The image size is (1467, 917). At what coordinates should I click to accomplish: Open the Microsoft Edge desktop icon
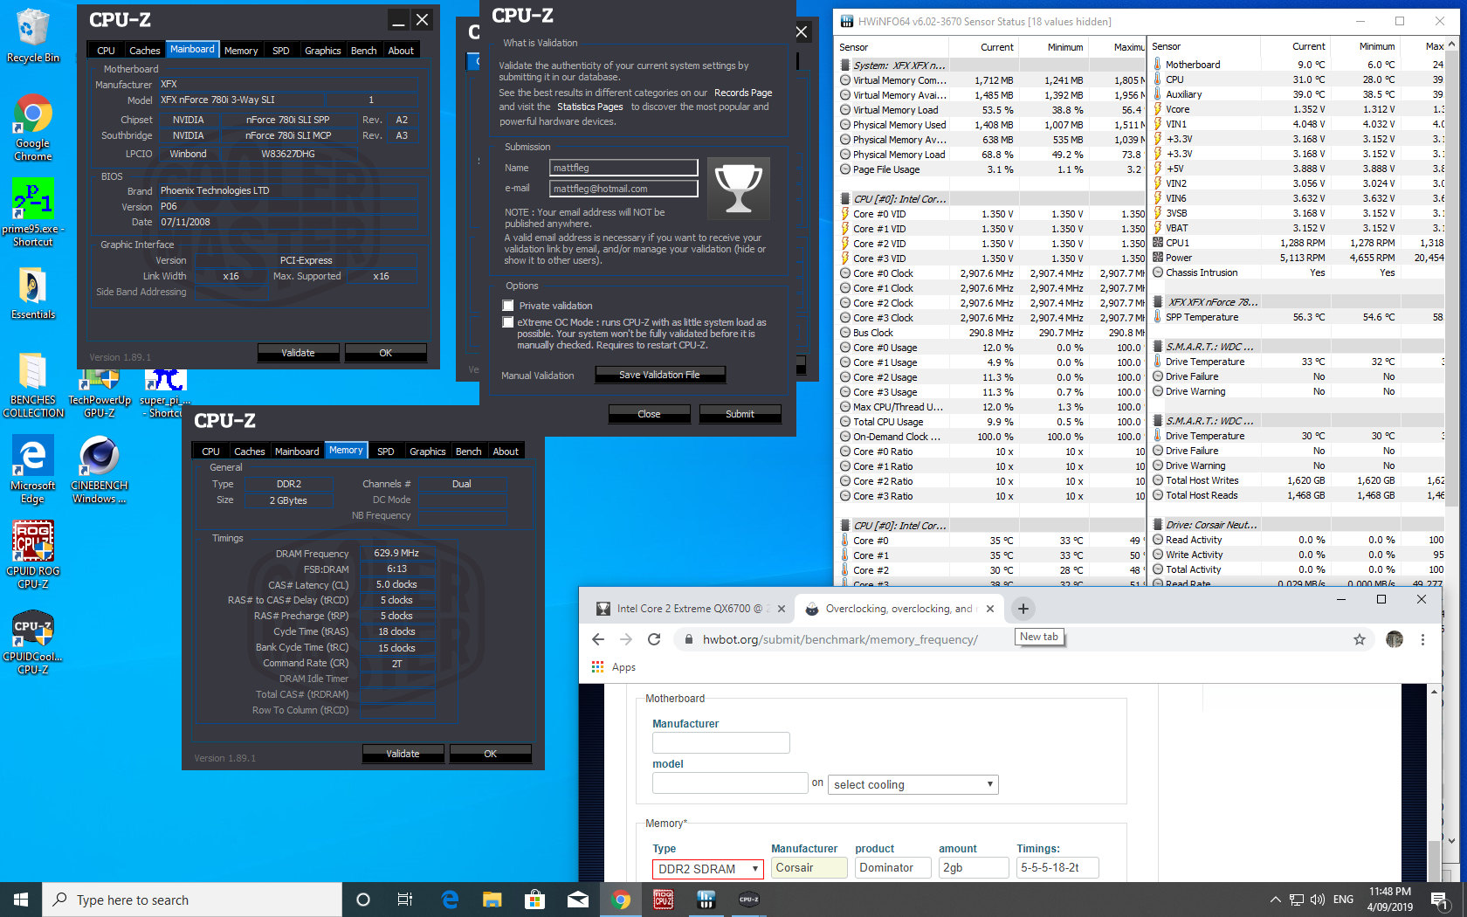click(33, 470)
